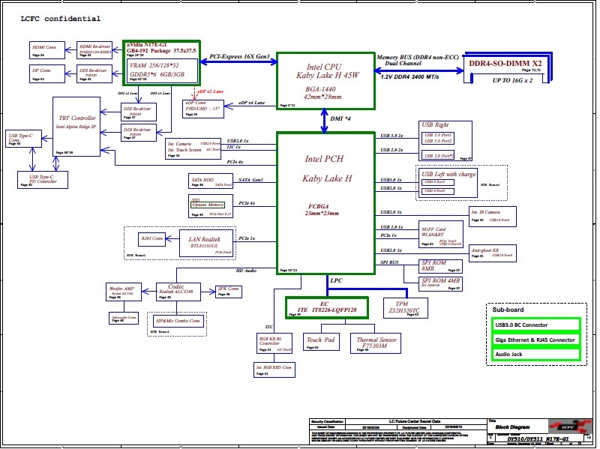
Task: Select the 'LAN Realtek RTL8111GUL' block
Action: coord(206,244)
